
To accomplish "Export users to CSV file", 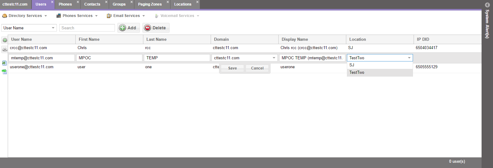I will (x=4, y=72).
